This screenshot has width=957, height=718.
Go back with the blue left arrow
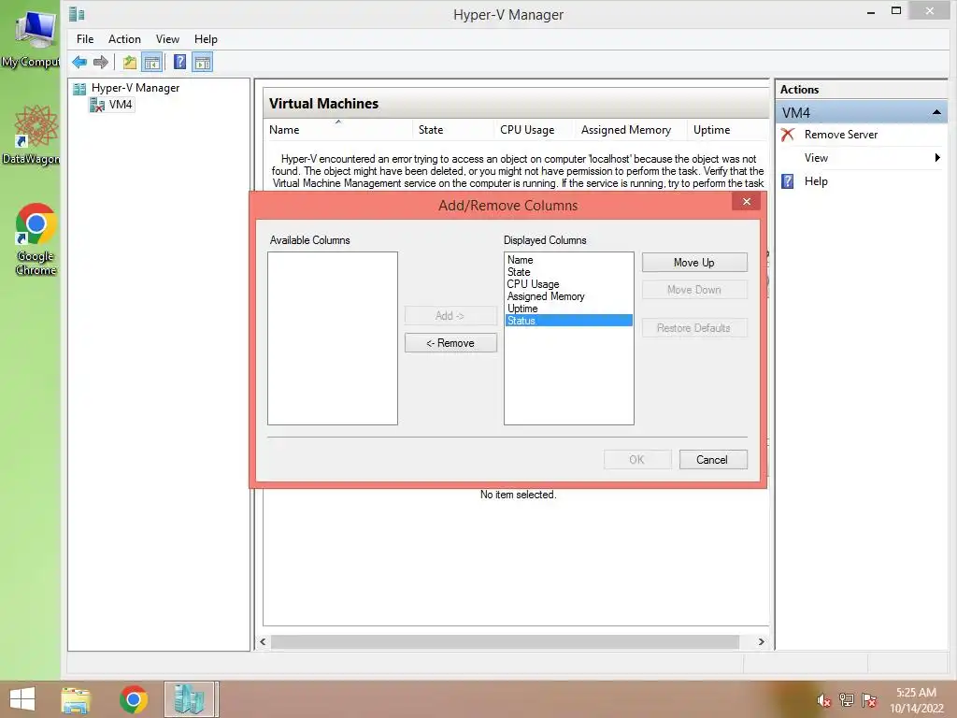pos(79,62)
